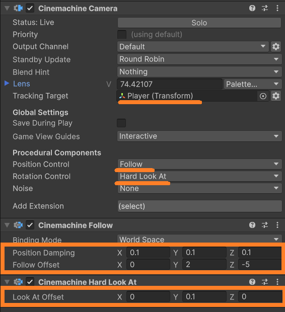Viewport: 285px width, 312px height.
Task: Click the Follow Offset Z field
Action: point(260,265)
